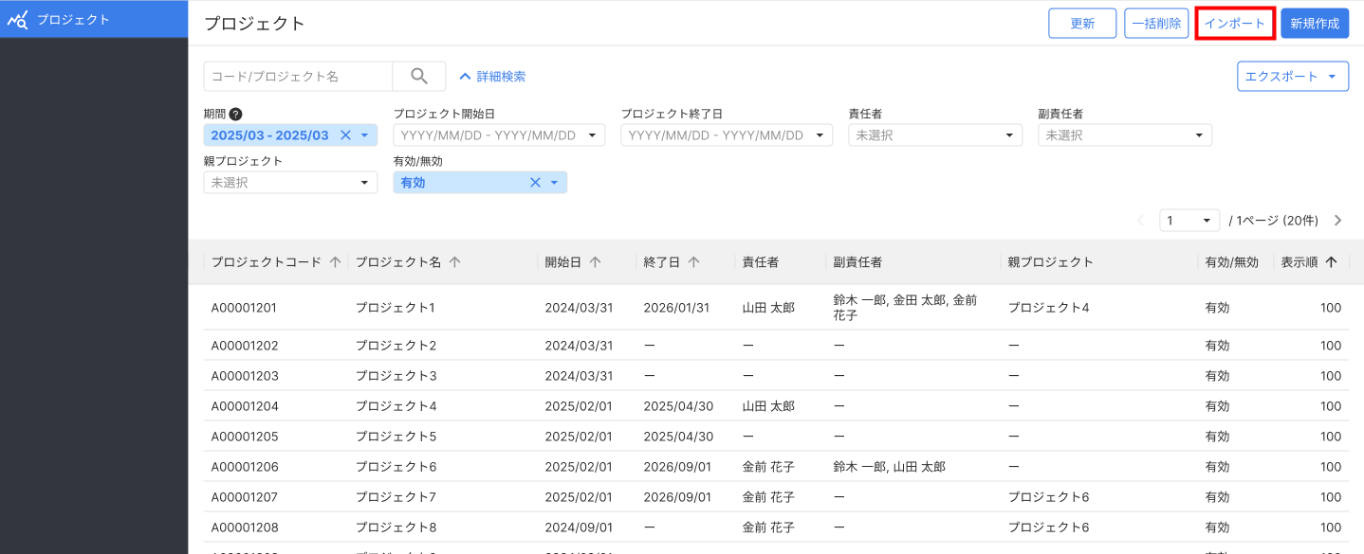Viewport: 1364px width, 554px height.
Task: Clear the 有効 filter with its X icon
Action: coord(535,183)
